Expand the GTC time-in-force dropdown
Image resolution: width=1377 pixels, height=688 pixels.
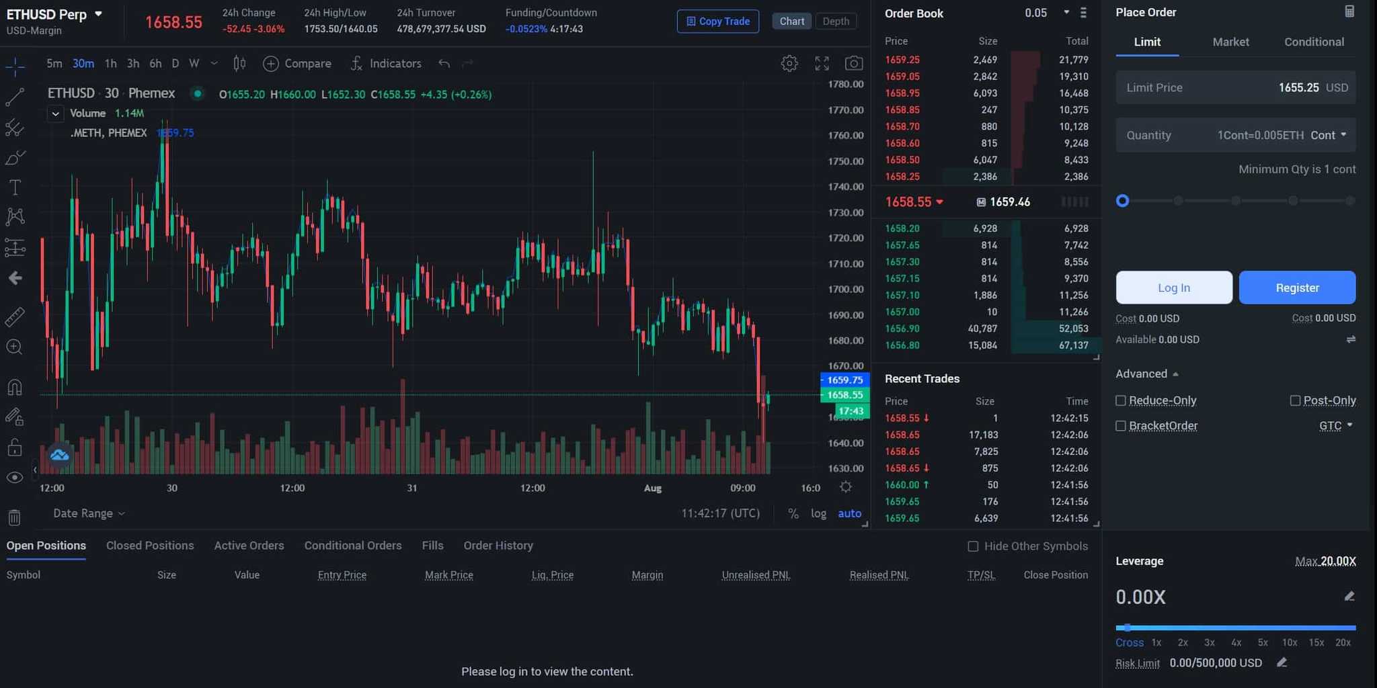[1336, 425]
